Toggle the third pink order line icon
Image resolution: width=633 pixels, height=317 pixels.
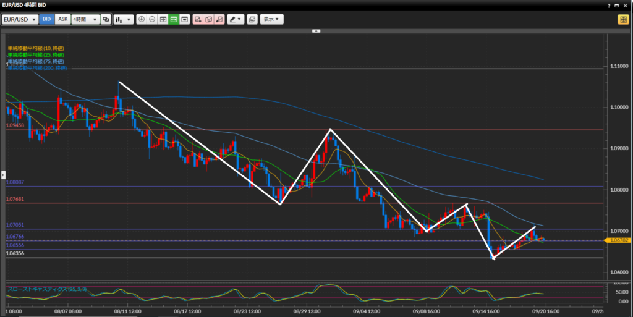click(x=219, y=19)
